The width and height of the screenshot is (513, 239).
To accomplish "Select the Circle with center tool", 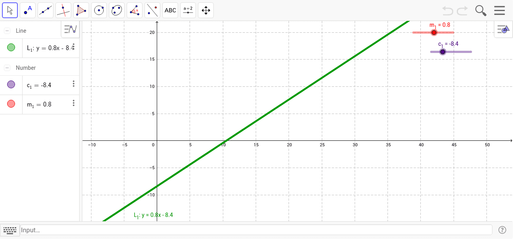I will 99,10.
